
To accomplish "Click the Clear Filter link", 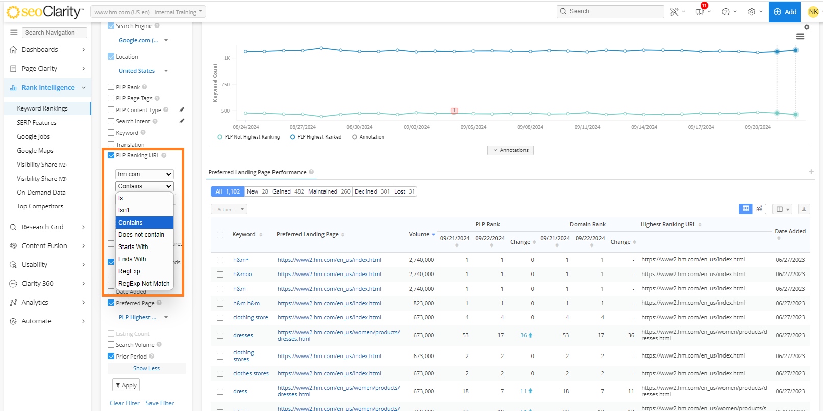I will point(124,403).
